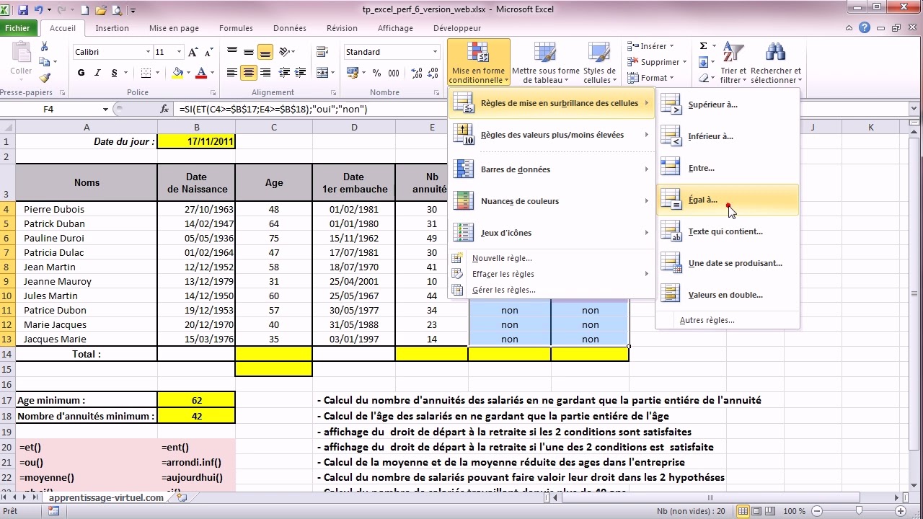Viewport: 923px width, 519px height.
Task: Click the New document icon in quick access
Action: pos(84,10)
